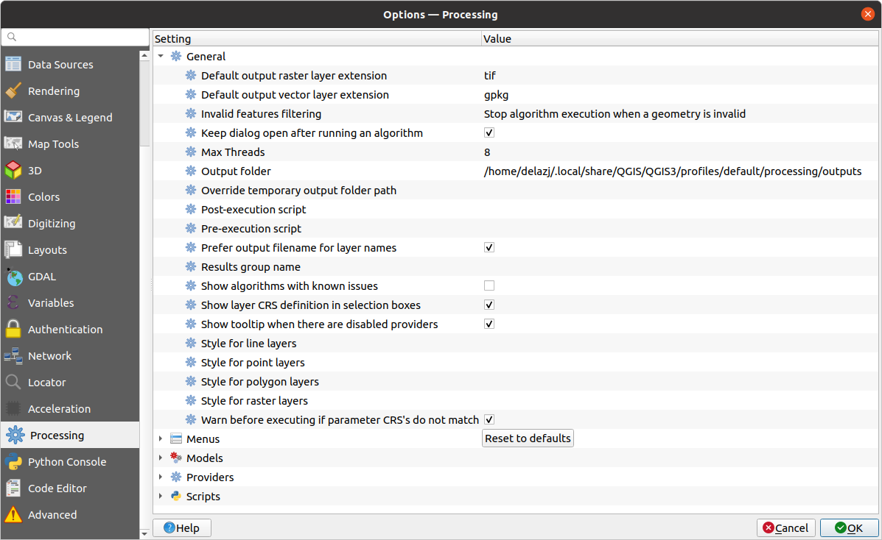Collapse the General settings group
The width and height of the screenshot is (882, 540).
[161, 57]
